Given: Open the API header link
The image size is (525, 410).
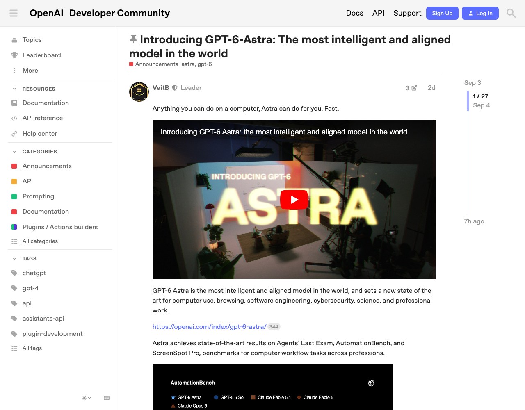Looking at the screenshot, I should pyautogui.click(x=378, y=13).
